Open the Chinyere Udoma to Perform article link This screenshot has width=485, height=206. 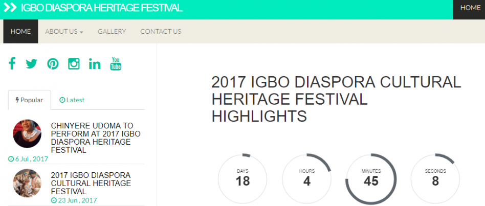pyautogui.click(x=96, y=138)
